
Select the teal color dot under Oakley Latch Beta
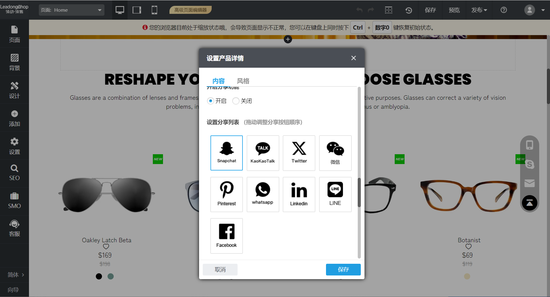[x=111, y=276]
